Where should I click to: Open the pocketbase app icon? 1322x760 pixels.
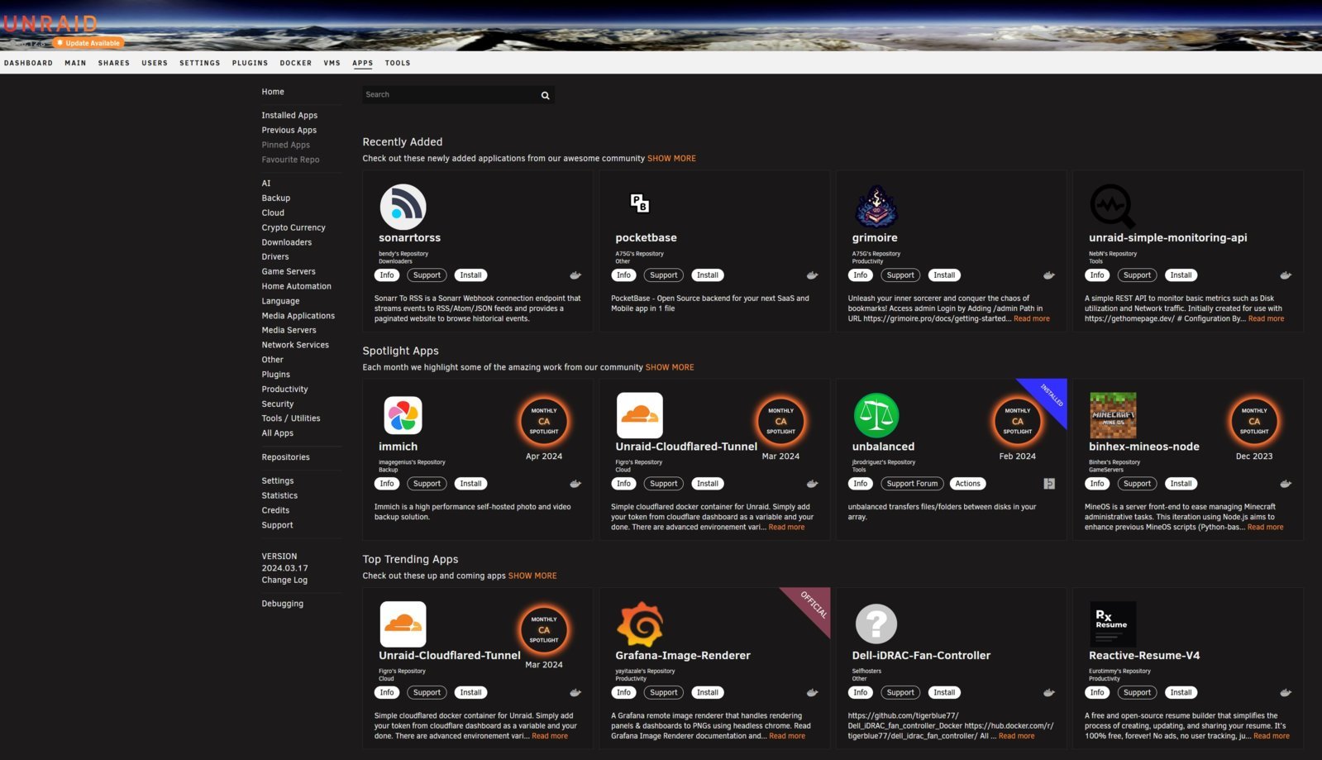click(x=639, y=203)
